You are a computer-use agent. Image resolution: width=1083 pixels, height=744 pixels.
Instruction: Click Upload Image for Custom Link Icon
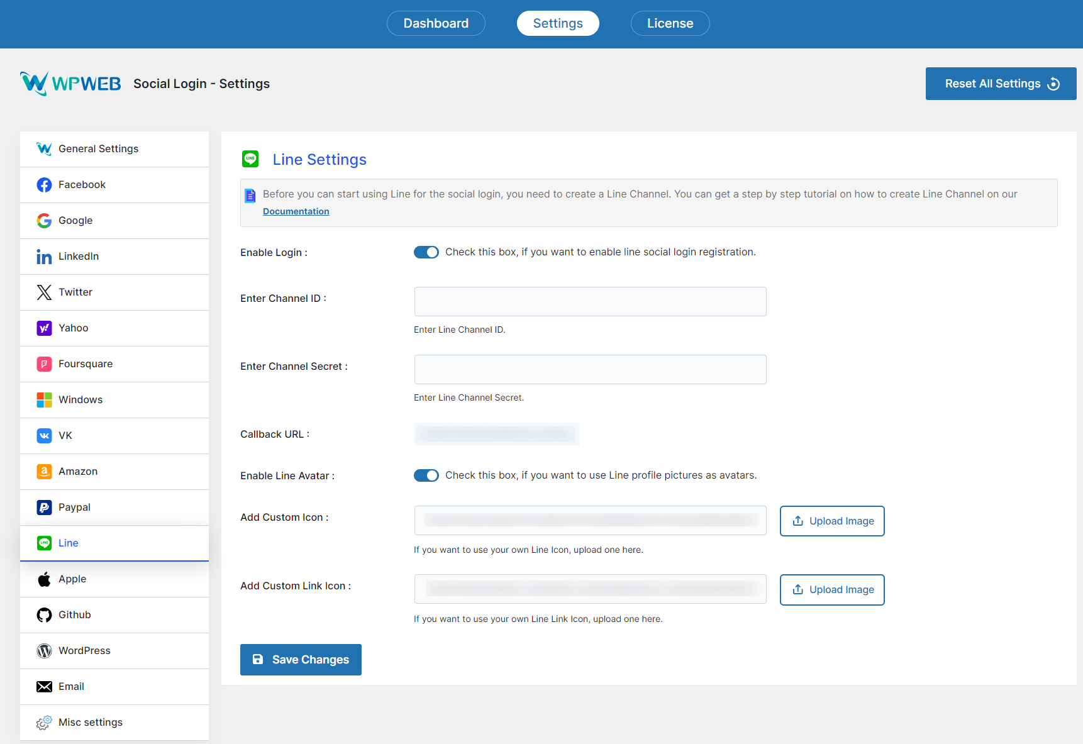[x=832, y=590]
